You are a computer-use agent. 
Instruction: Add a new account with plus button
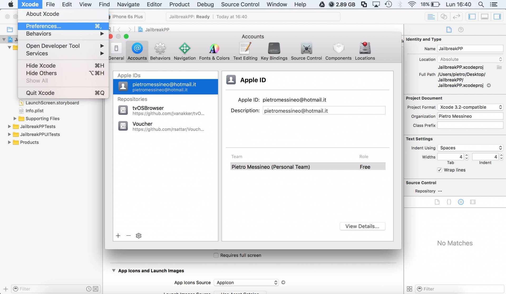(x=118, y=236)
